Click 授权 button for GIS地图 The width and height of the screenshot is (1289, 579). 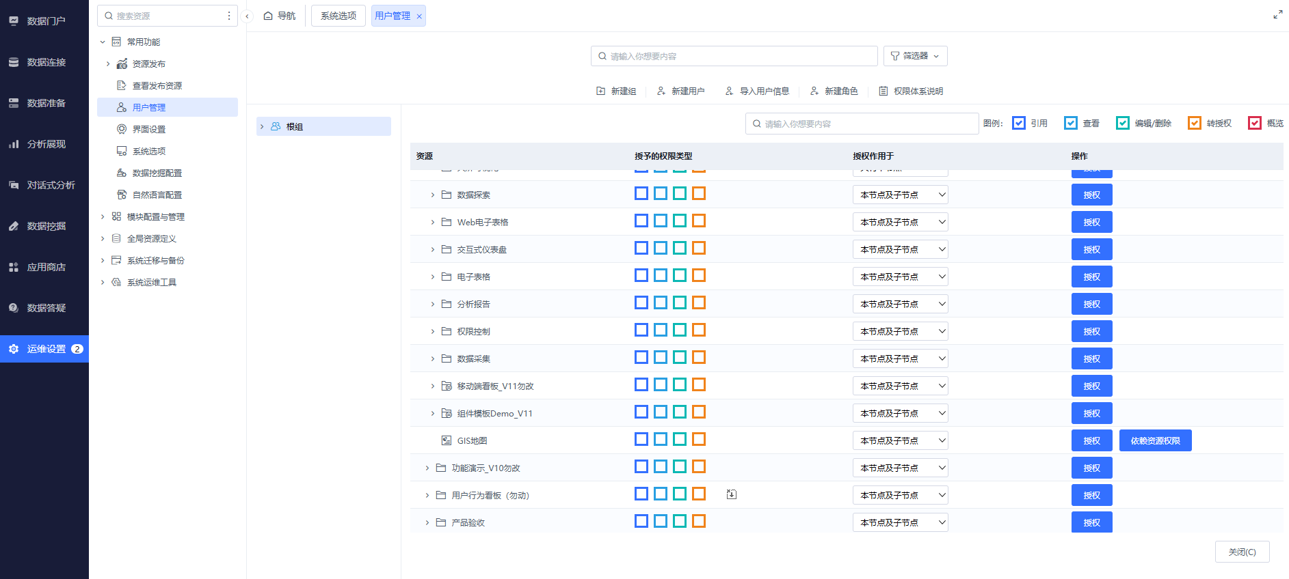[1092, 440]
